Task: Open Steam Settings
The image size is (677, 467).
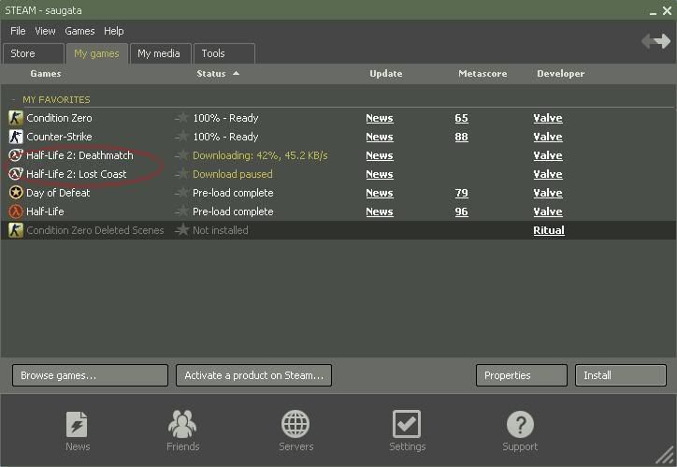Action: (407, 431)
